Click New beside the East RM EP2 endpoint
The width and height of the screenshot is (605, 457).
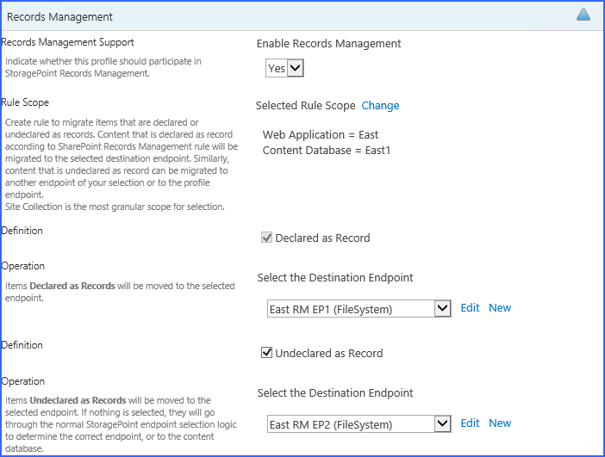500,423
